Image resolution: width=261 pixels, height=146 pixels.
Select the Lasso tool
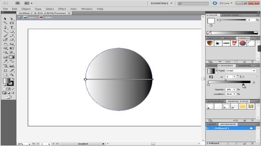point(11,23)
